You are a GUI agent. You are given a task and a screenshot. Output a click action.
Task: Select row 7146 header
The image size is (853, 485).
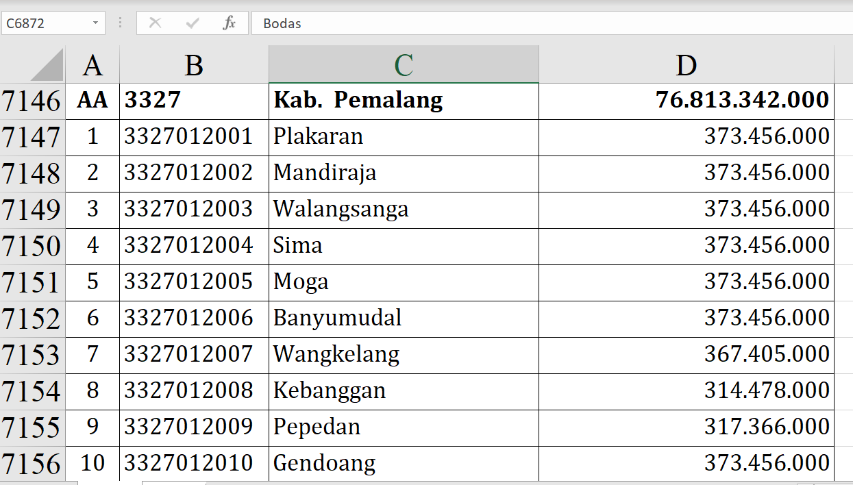32,101
